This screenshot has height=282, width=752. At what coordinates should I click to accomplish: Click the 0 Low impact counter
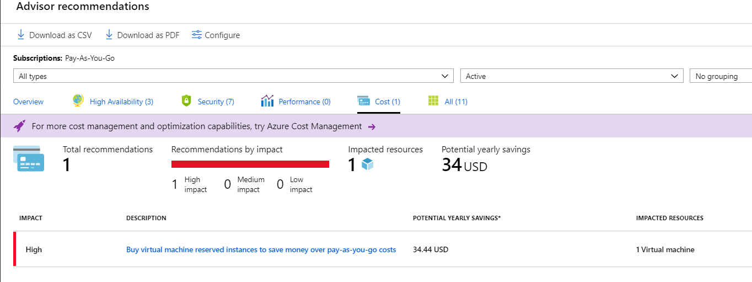(x=294, y=184)
